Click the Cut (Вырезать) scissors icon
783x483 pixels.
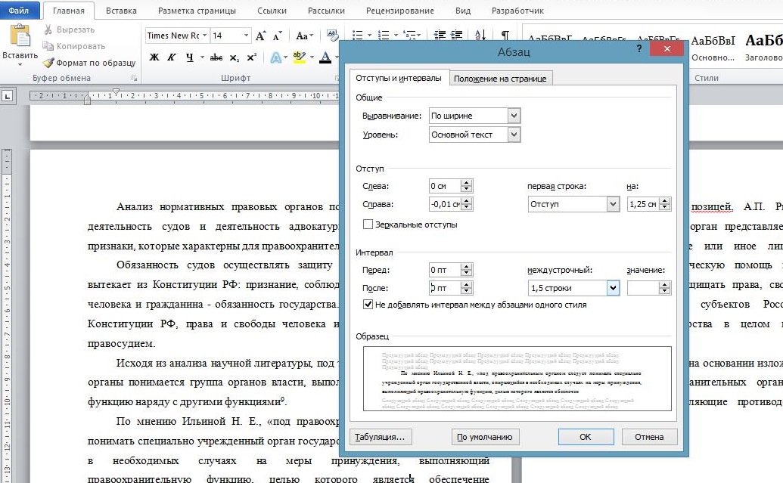click(48, 29)
